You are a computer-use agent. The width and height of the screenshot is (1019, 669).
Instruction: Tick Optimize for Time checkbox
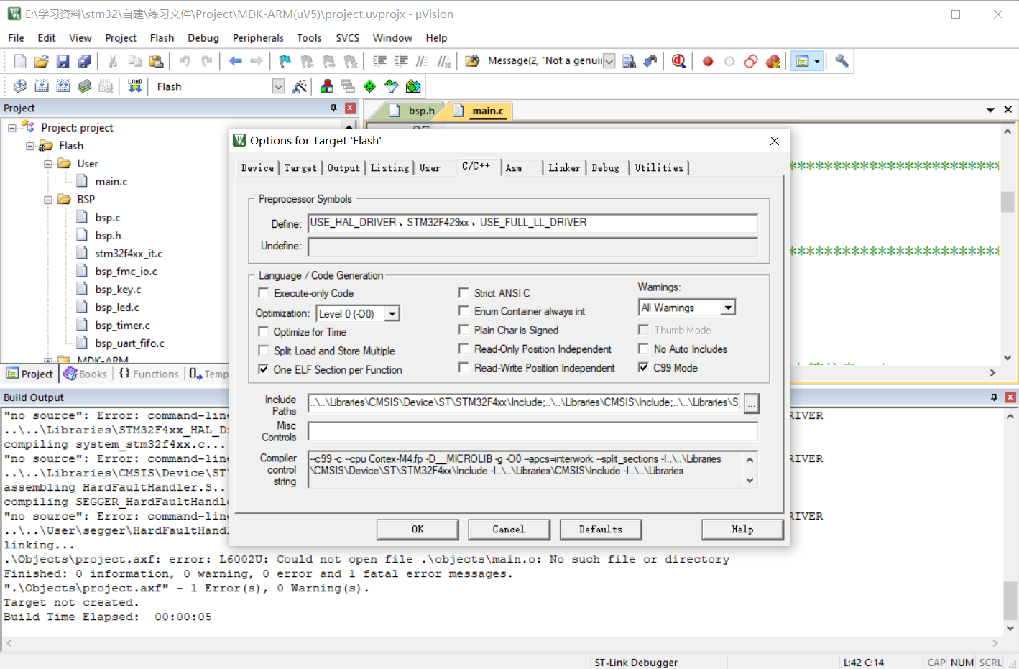(264, 331)
